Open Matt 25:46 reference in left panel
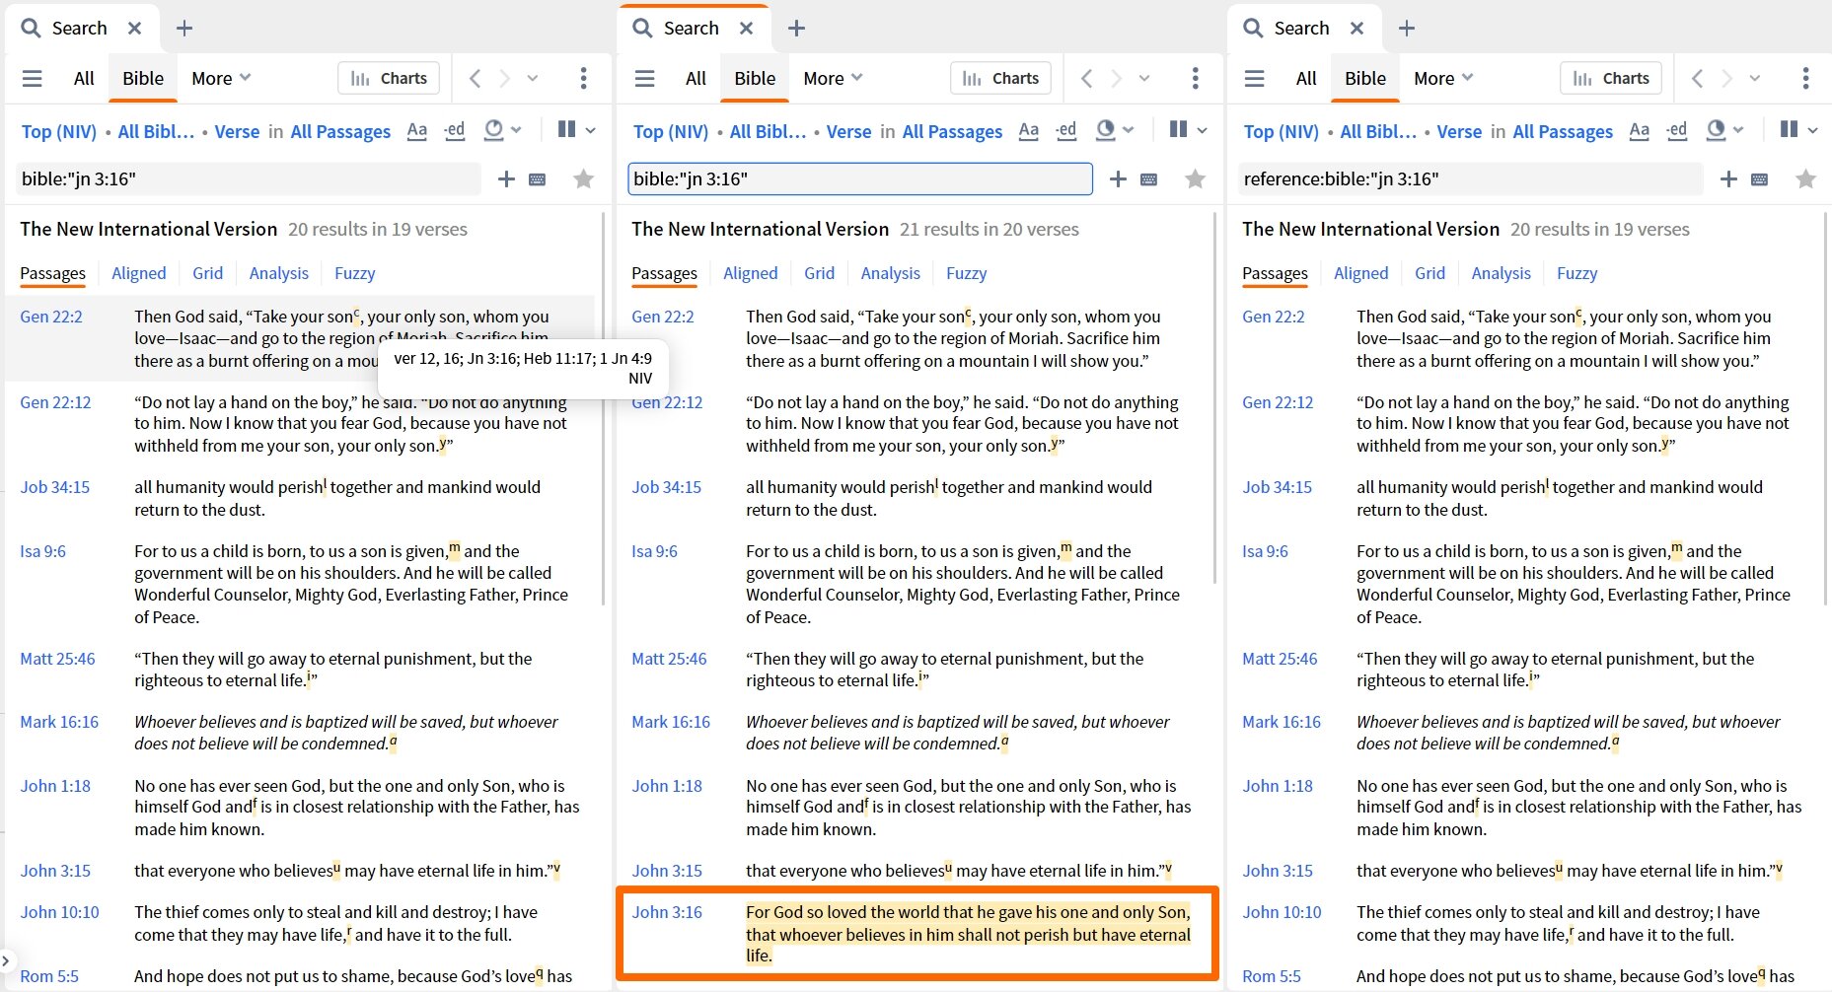This screenshot has width=1832, height=992. coord(57,659)
